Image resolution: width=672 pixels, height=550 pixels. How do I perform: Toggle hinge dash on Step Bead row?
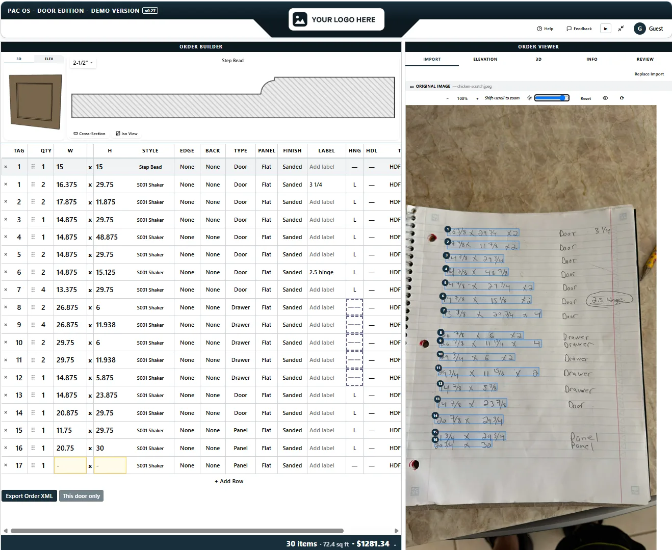click(x=354, y=167)
